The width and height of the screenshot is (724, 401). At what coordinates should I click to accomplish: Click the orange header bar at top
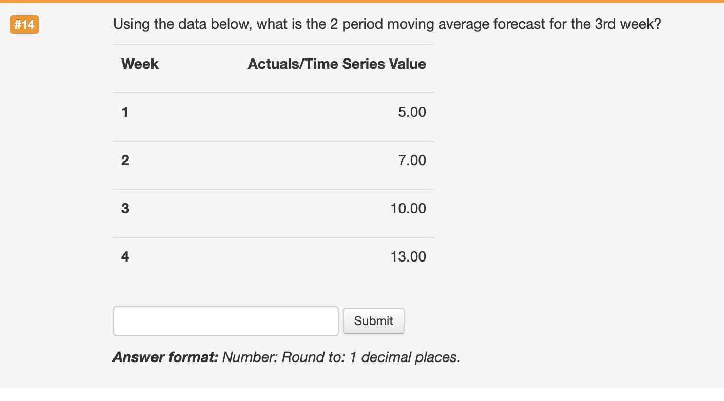pos(362,3)
